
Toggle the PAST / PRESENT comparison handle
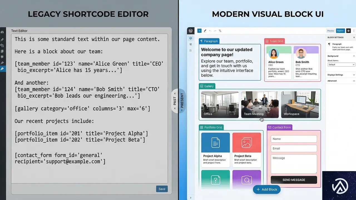pos(178,101)
